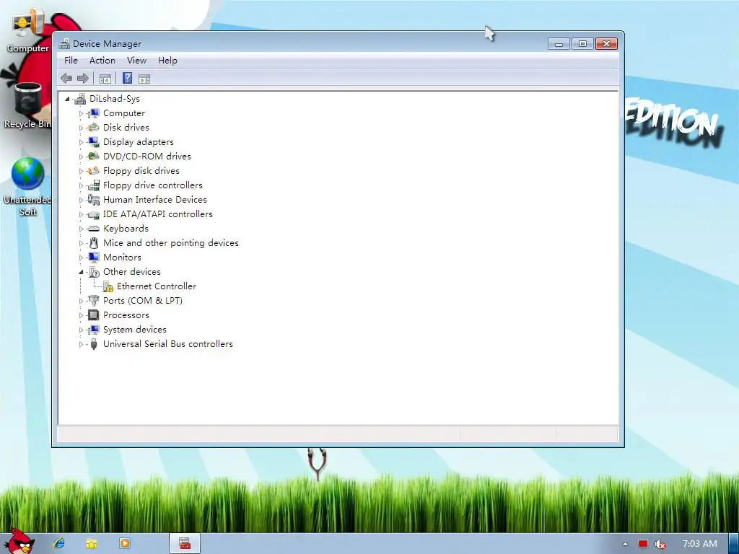Expand the Display adapters node arrow
The height and width of the screenshot is (554, 739).
click(x=81, y=142)
